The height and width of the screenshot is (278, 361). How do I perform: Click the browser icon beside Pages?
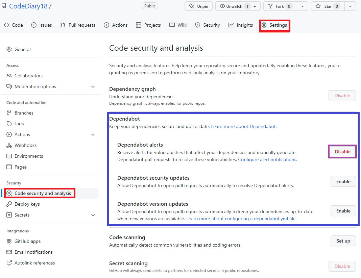click(x=9, y=167)
